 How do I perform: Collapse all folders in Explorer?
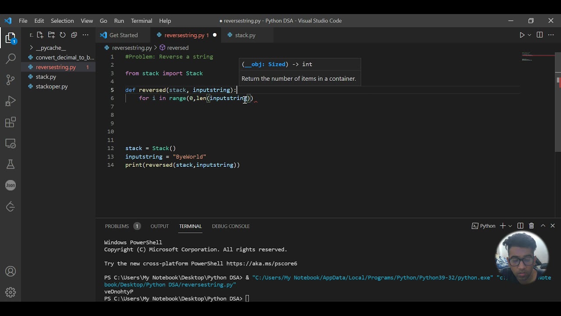(74, 35)
